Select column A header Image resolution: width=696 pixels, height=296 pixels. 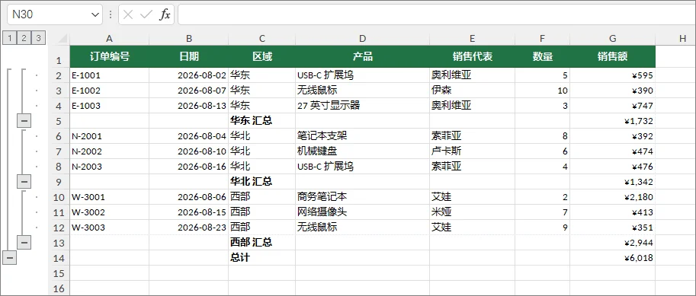(109, 39)
